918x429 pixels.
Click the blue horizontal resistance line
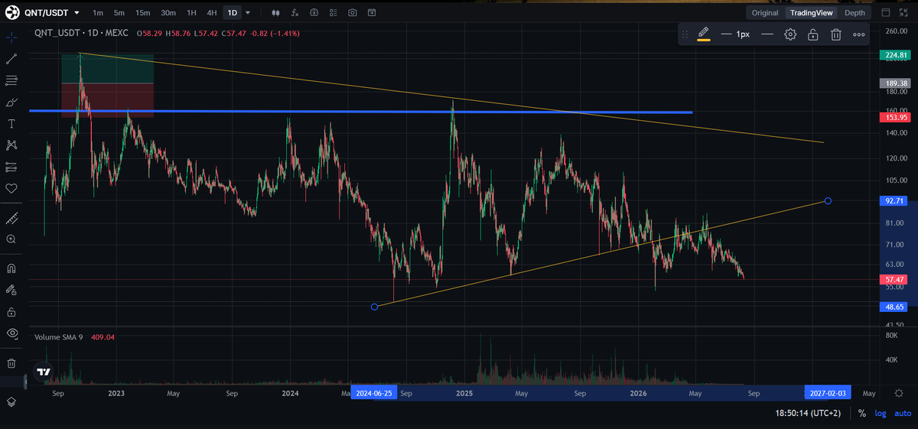coord(360,112)
